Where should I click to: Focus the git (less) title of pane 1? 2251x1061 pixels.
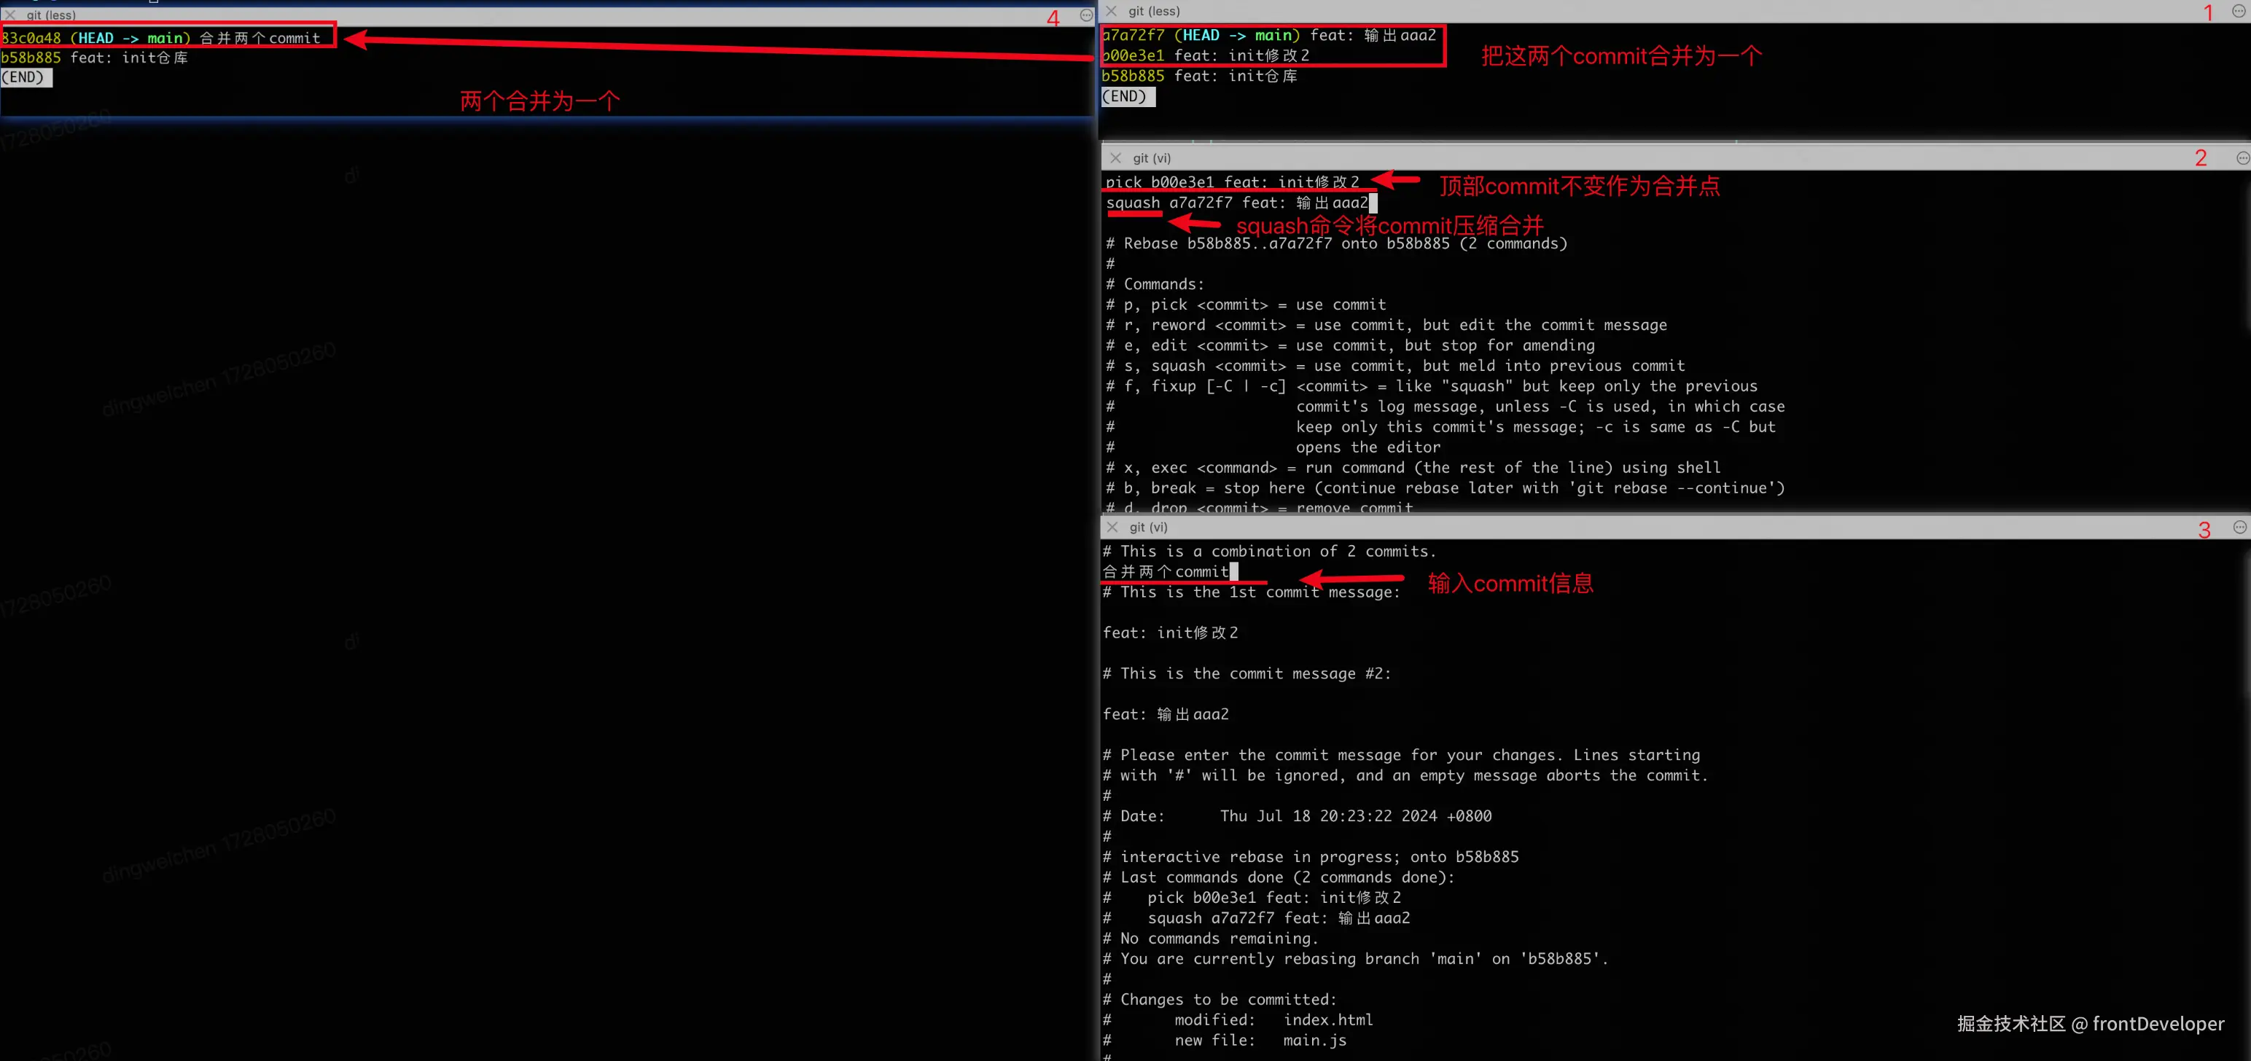point(1153,12)
